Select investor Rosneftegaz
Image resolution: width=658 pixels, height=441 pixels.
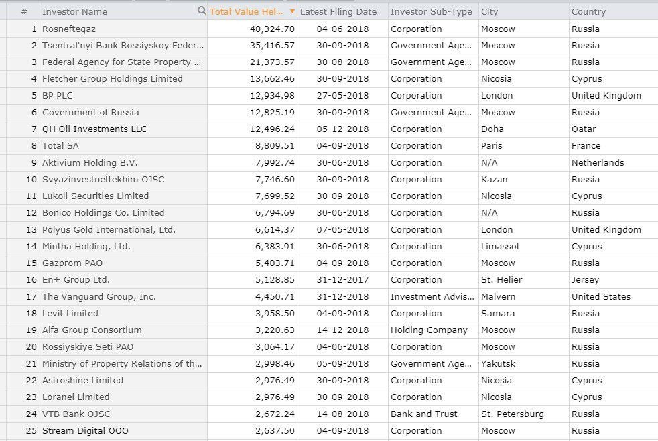[69, 29]
